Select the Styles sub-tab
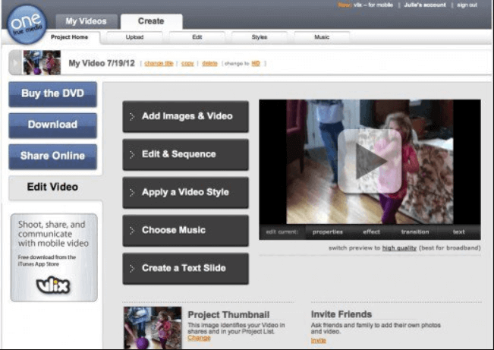 click(x=259, y=36)
